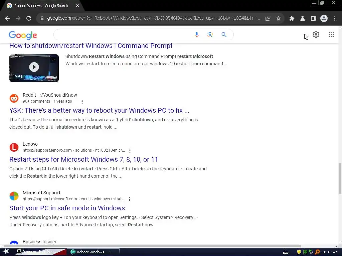The height and width of the screenshot is (256, 342).
Task: Open YSK better way to reboot link
Action: pyautogui.click(x=99, y=110)
